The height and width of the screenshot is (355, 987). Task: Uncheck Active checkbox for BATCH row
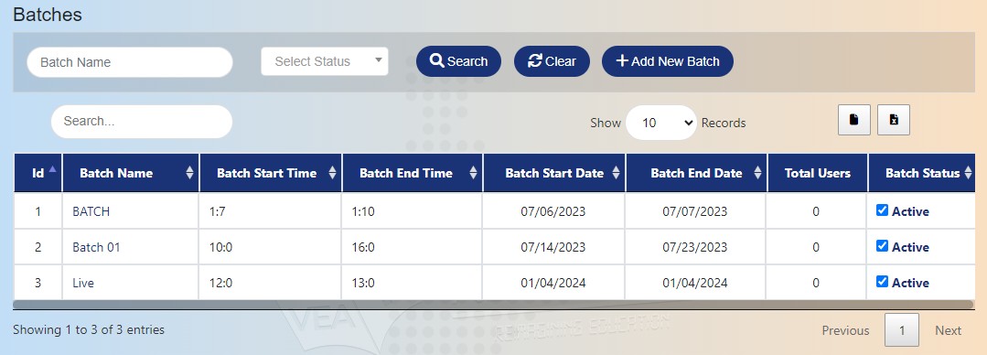(x=882, y=210)
